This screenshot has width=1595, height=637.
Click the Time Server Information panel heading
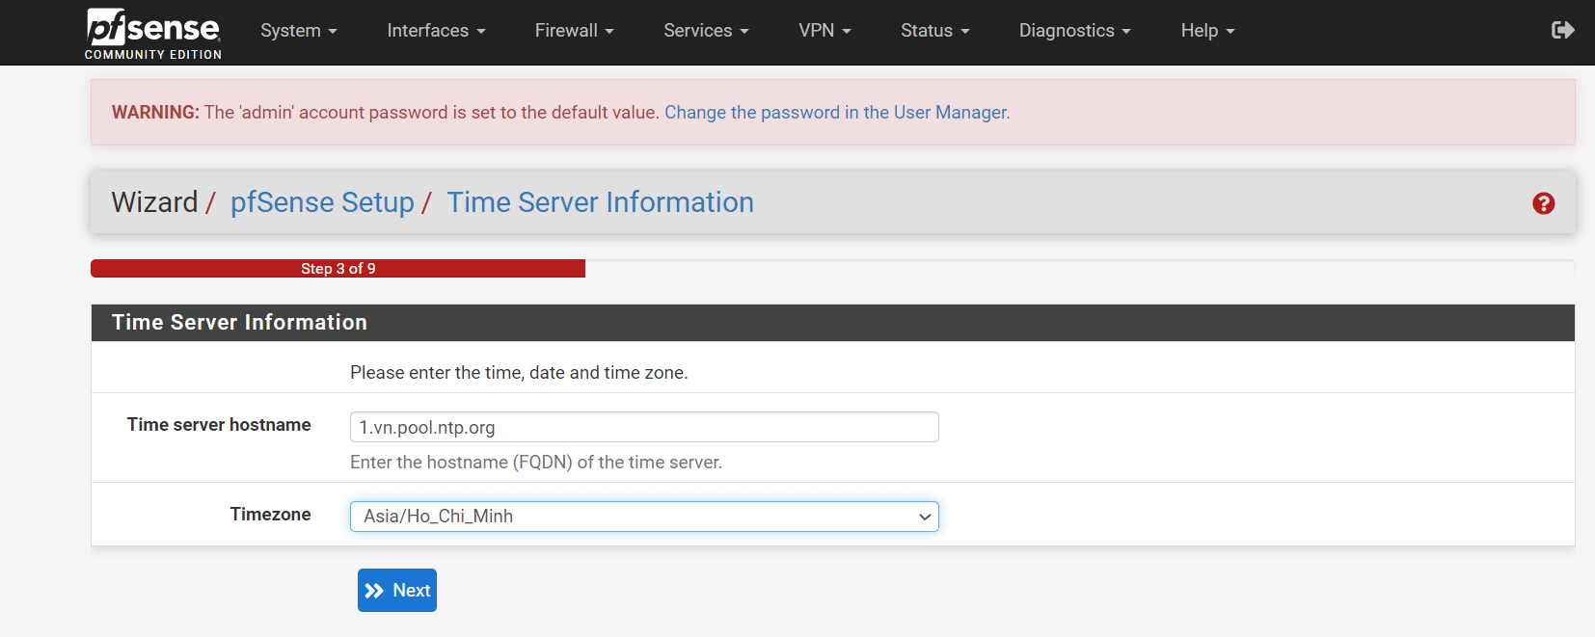point(239,323)
